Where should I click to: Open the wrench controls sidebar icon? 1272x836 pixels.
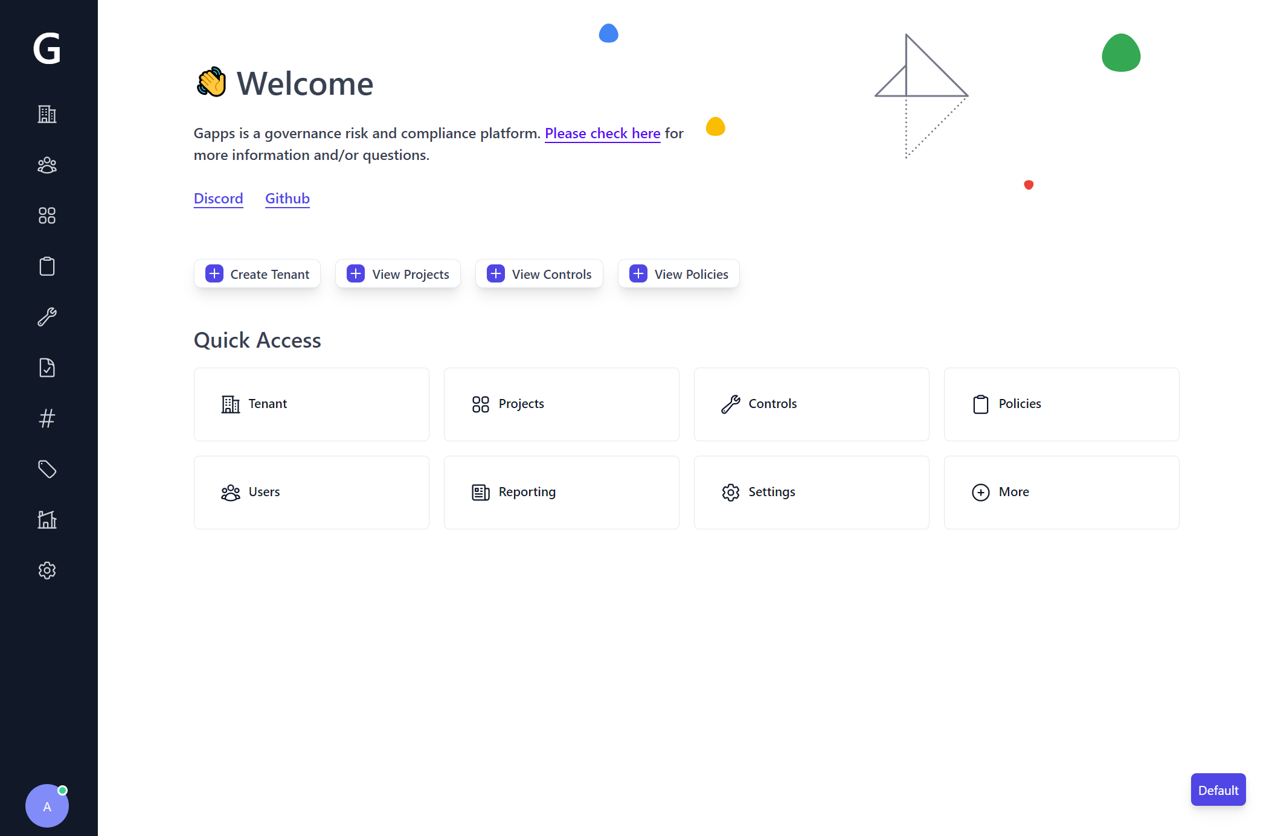tap(47, 317)
